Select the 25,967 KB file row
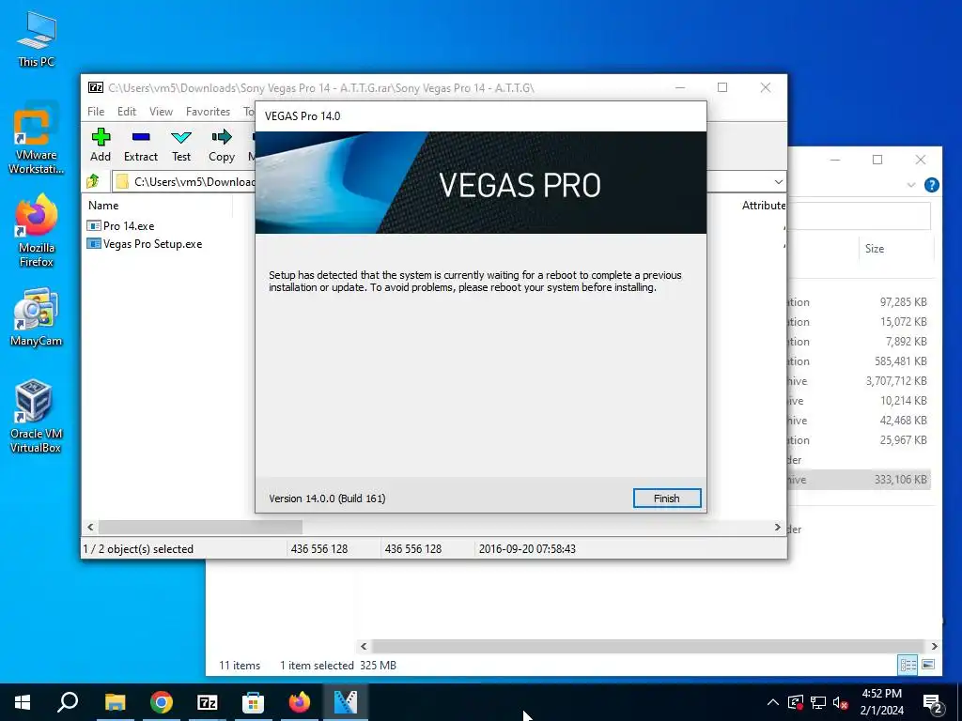The image size is (962, 721). (x=859, y=440)
